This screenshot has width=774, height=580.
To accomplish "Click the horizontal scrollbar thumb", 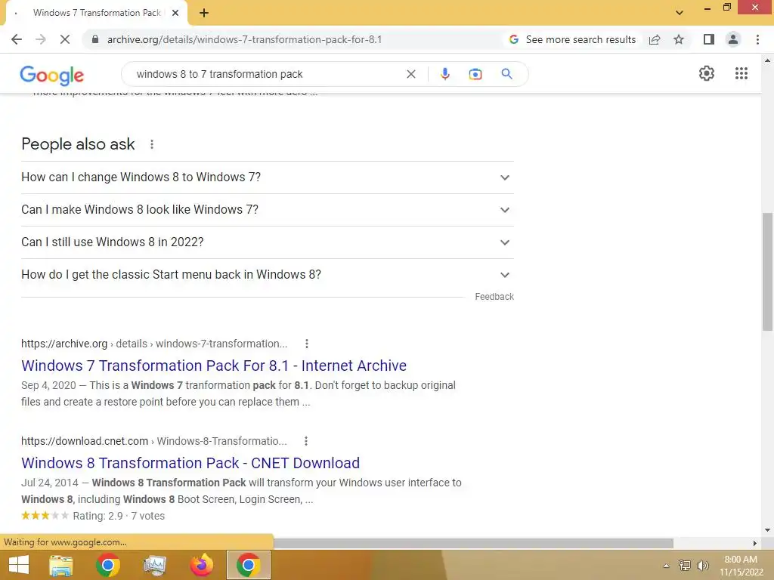I will point(473,543).
